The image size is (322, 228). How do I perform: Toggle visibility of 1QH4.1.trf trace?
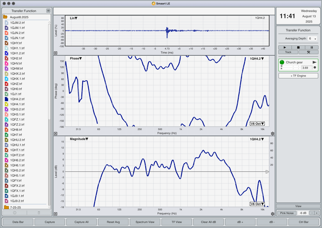[x=6, y=104]
